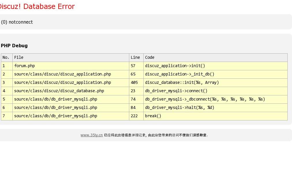
Task: Select the "db_driver_mysqli->_dbconnect" code cell
Action: (216, 99)
